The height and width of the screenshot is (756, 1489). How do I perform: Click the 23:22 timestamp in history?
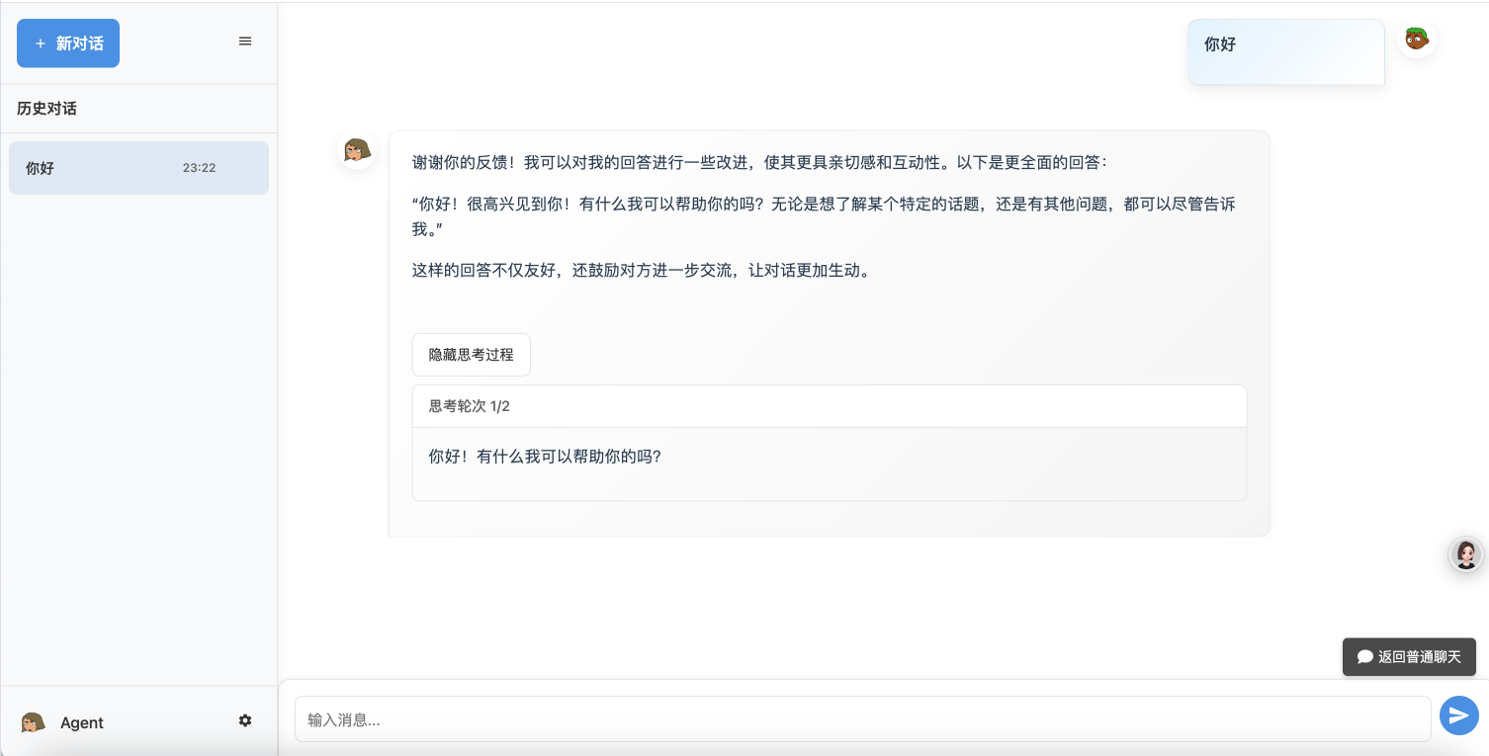click(199, 168)
